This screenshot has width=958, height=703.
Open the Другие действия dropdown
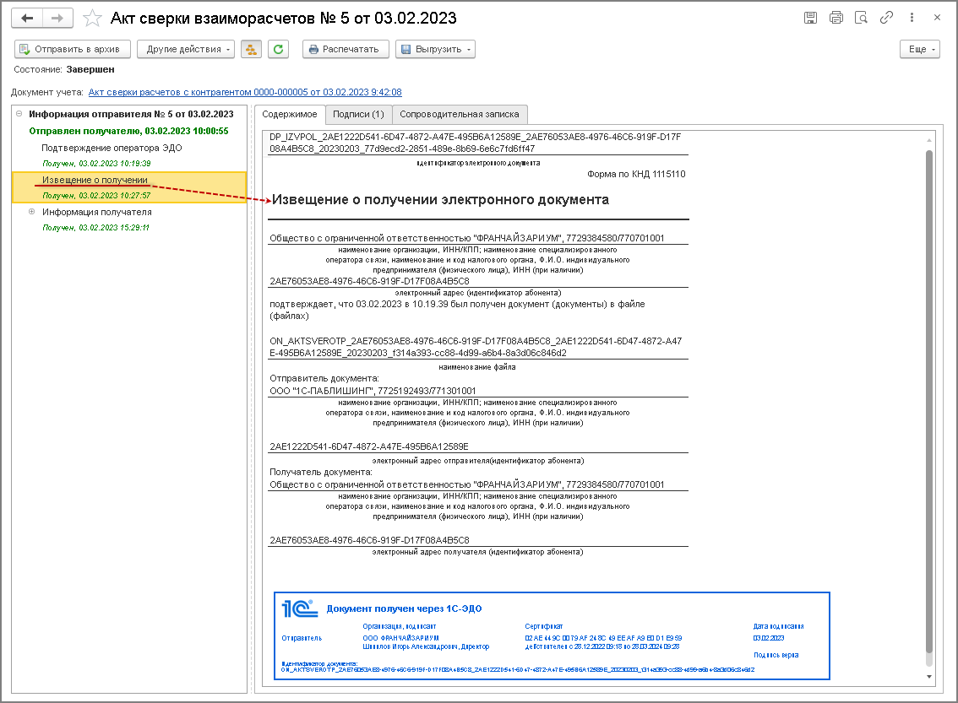pyautogui.click(x=186, y=50)
